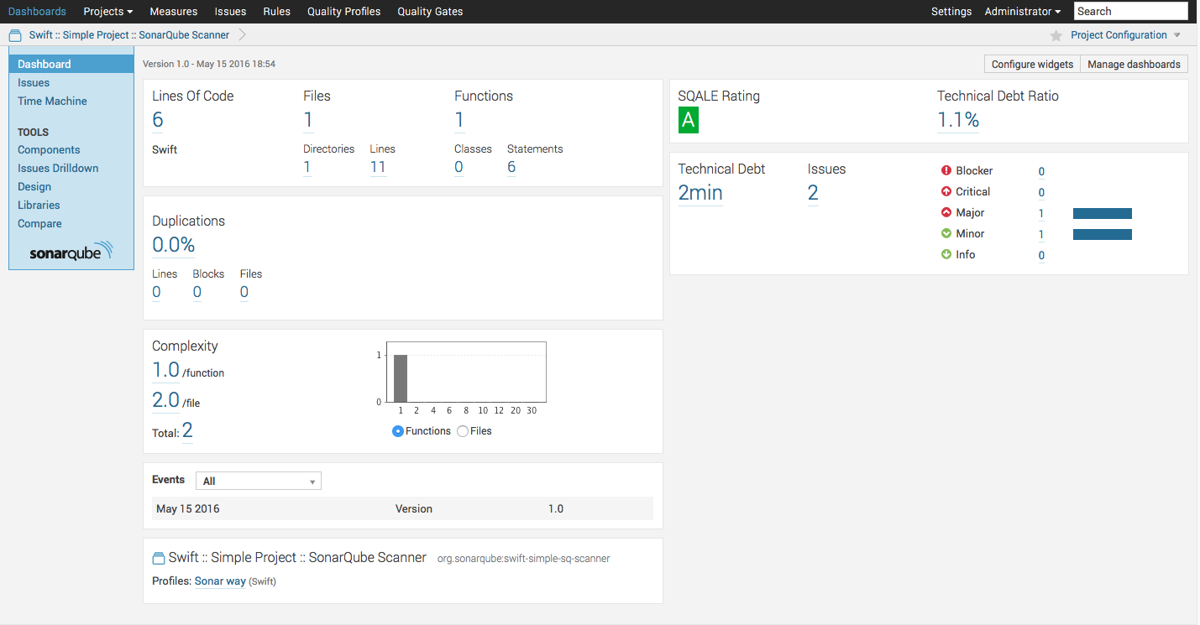Click the Classes value 0
This screenshot has height=625, width=1200.
[x=459, y=167]
